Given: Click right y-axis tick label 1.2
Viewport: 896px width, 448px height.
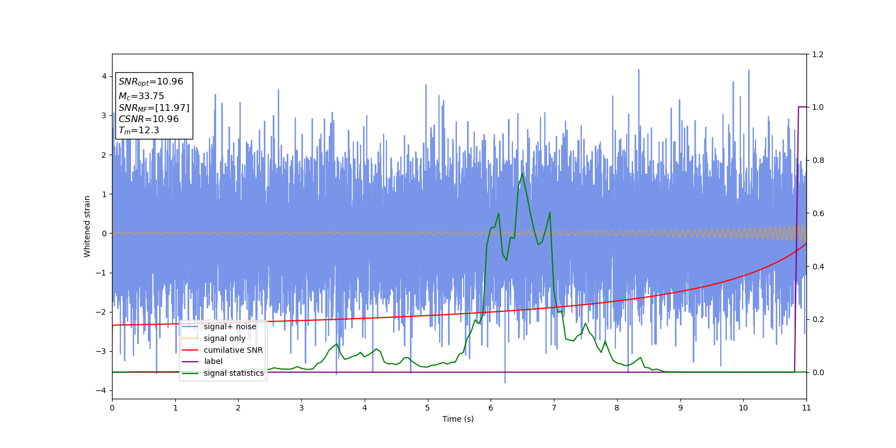Looking at the screenshot, I should (818, 54).
